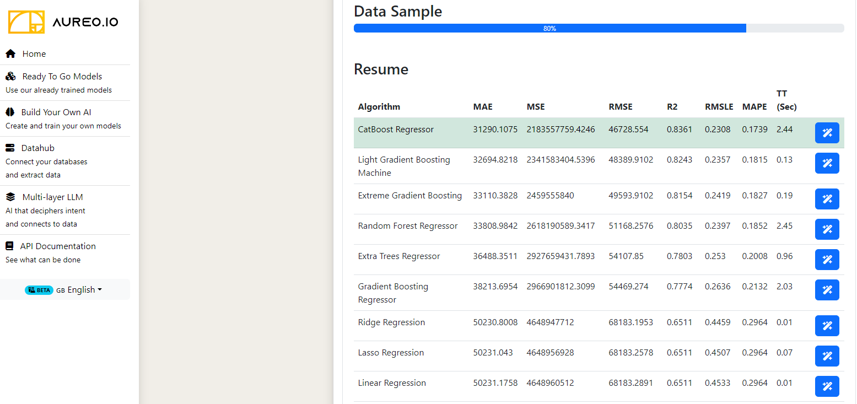Click the wand icon for Light Gradient Boosting Machine
This screenshot has width=857, height=404.
click(x=827, y=163)
